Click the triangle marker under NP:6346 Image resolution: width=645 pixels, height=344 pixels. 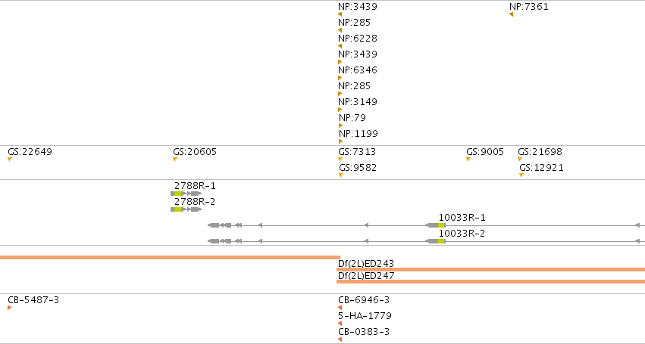point(340,78)
